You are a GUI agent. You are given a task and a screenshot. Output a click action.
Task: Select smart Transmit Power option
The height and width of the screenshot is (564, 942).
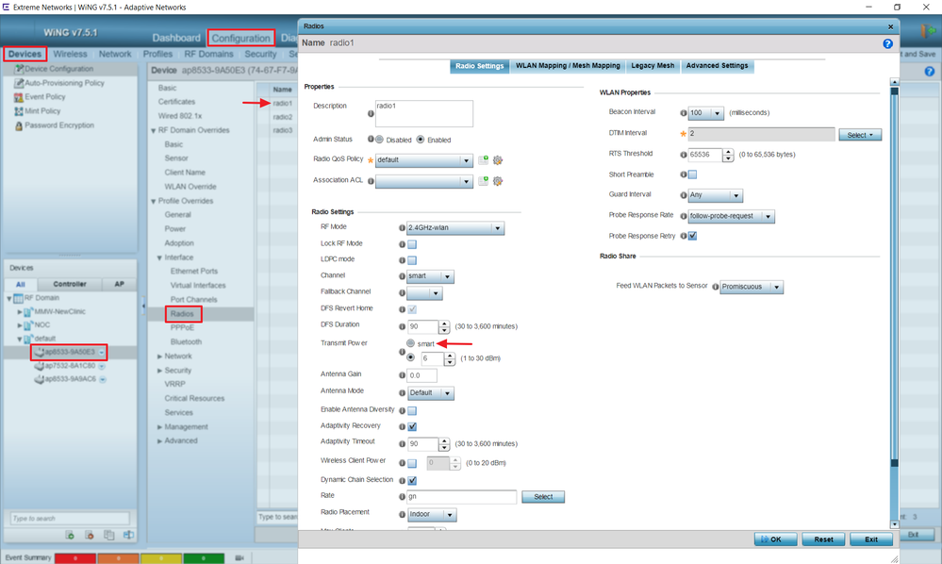tap(411, 343)
